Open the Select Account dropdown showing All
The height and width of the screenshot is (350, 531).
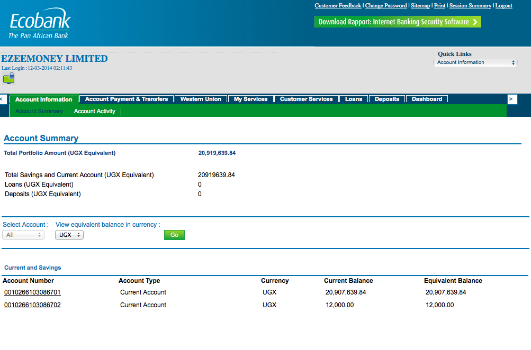pos(23,235)
